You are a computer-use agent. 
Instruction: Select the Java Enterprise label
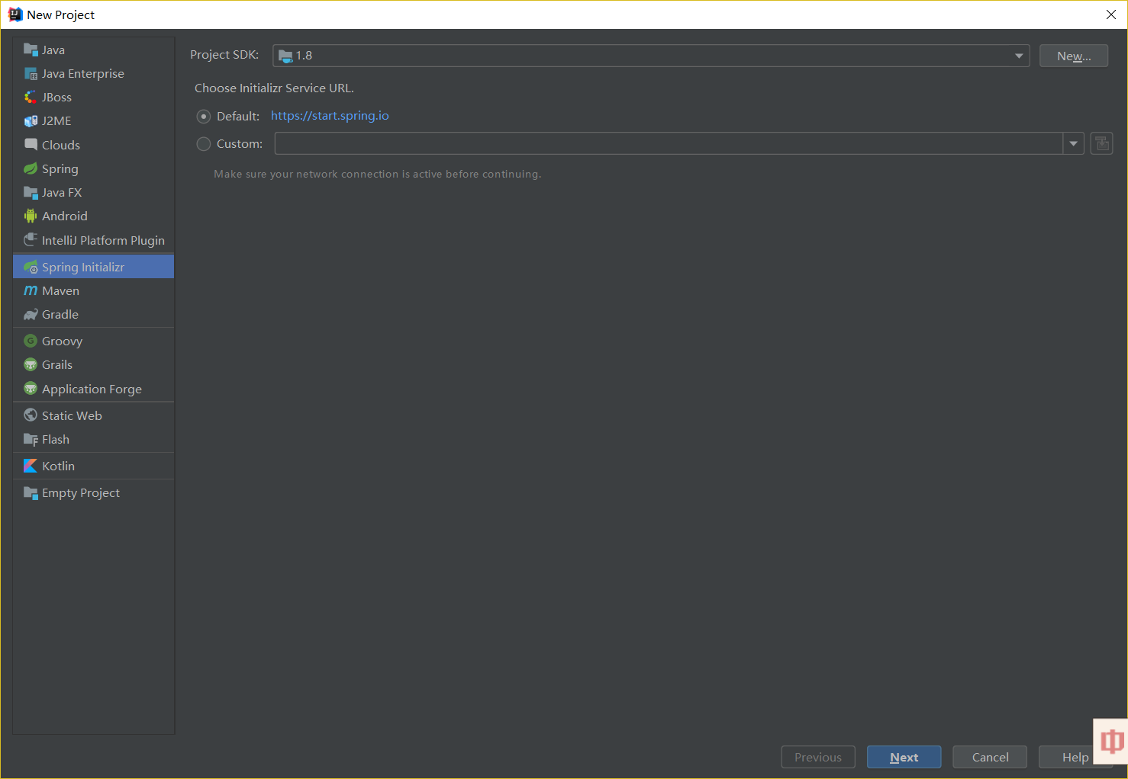(83, 74)
